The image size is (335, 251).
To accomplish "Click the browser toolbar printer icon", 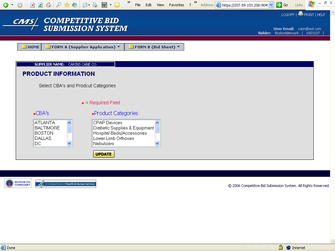I will 95,5.
